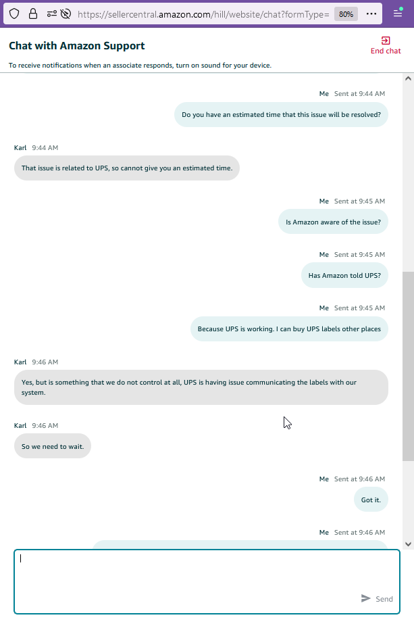Image resolution: width=414 pixels, height=628 pixels.
Task: Click the End chat exit icon
Action: point(386,41)
